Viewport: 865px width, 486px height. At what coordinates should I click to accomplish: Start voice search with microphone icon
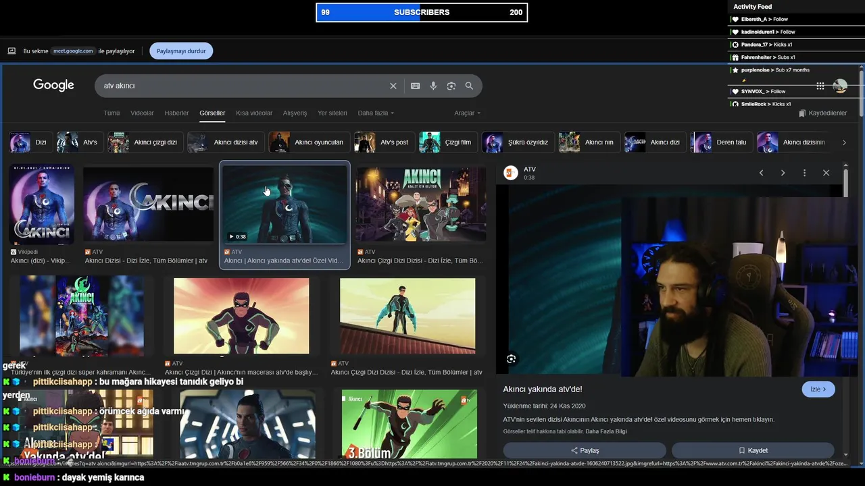point(433,86)
